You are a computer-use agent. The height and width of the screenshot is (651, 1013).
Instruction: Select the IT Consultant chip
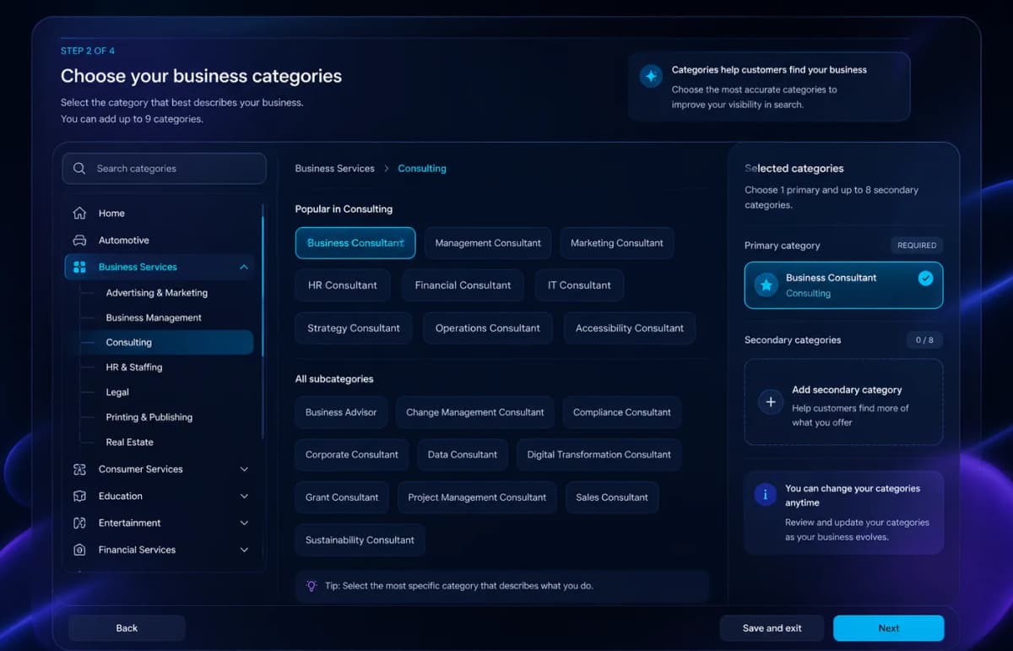click(579, 285)
